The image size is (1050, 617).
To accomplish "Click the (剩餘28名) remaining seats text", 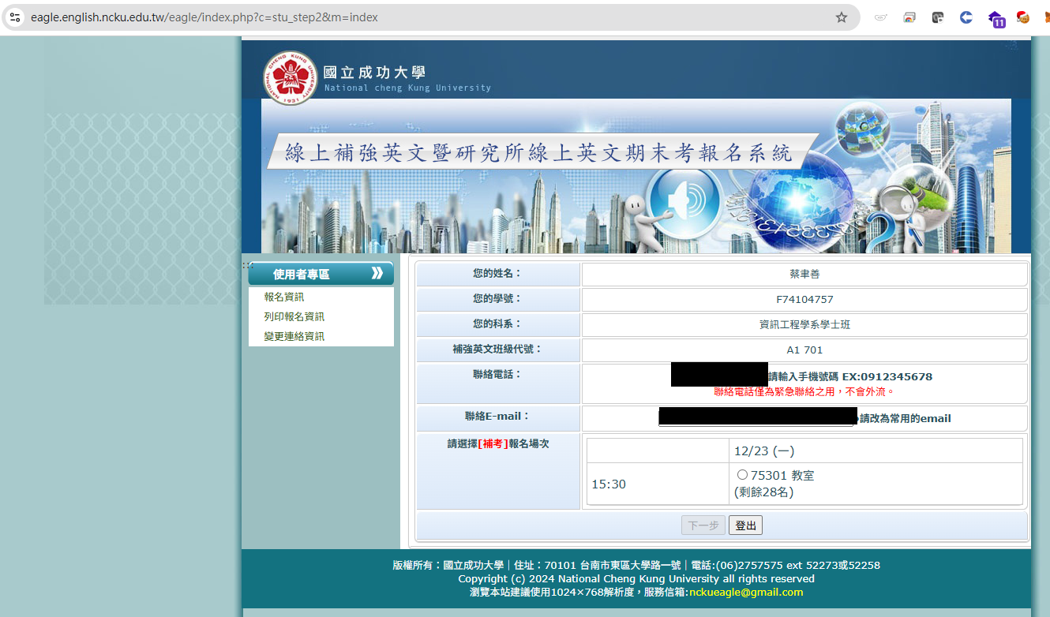I will click(x=763, y=492).
